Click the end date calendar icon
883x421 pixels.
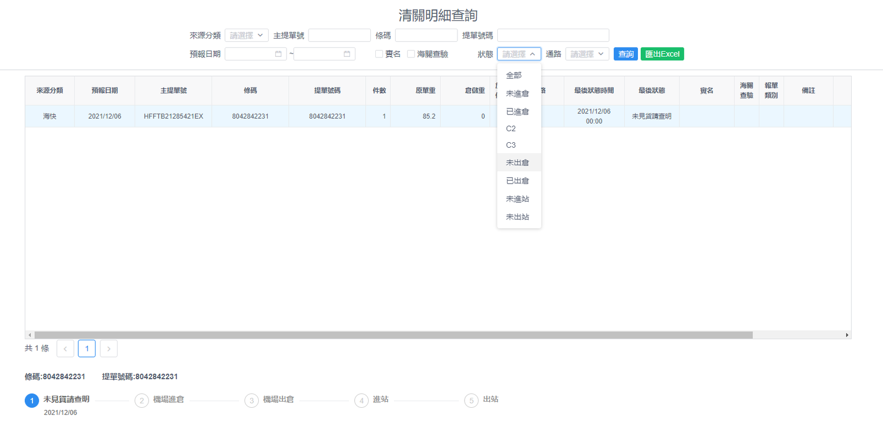(347, 54)
